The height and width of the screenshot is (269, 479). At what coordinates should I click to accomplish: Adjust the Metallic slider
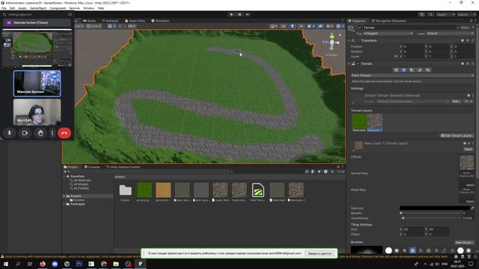click(431, 213)
